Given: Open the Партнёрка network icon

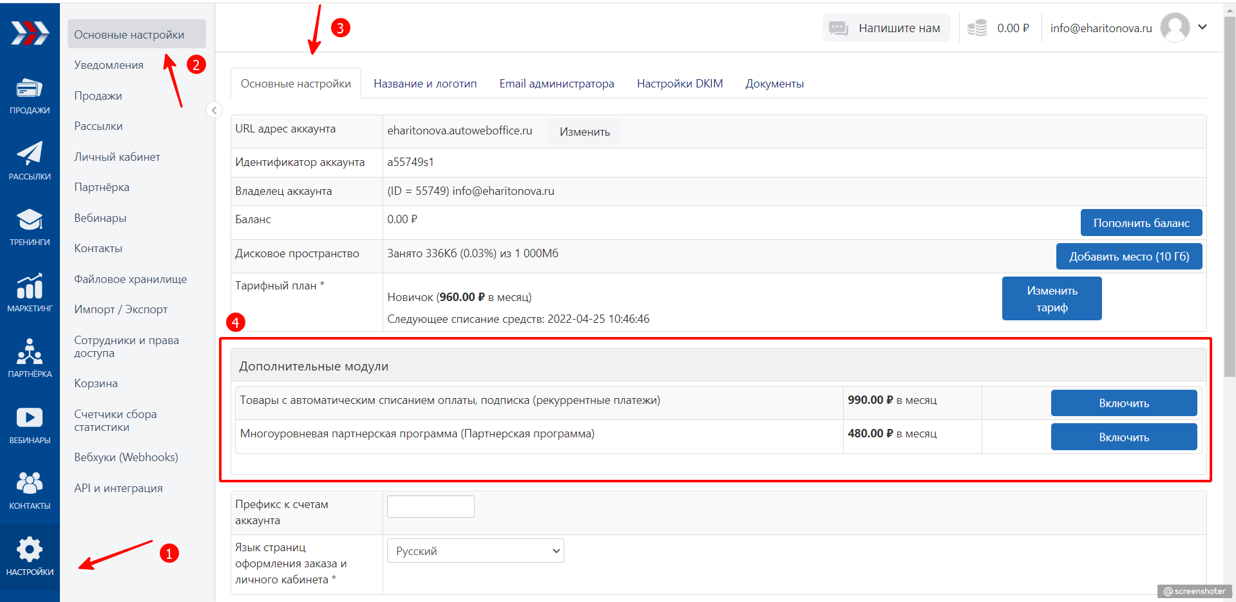Looking at the screenshot, I should pos(30,352).
